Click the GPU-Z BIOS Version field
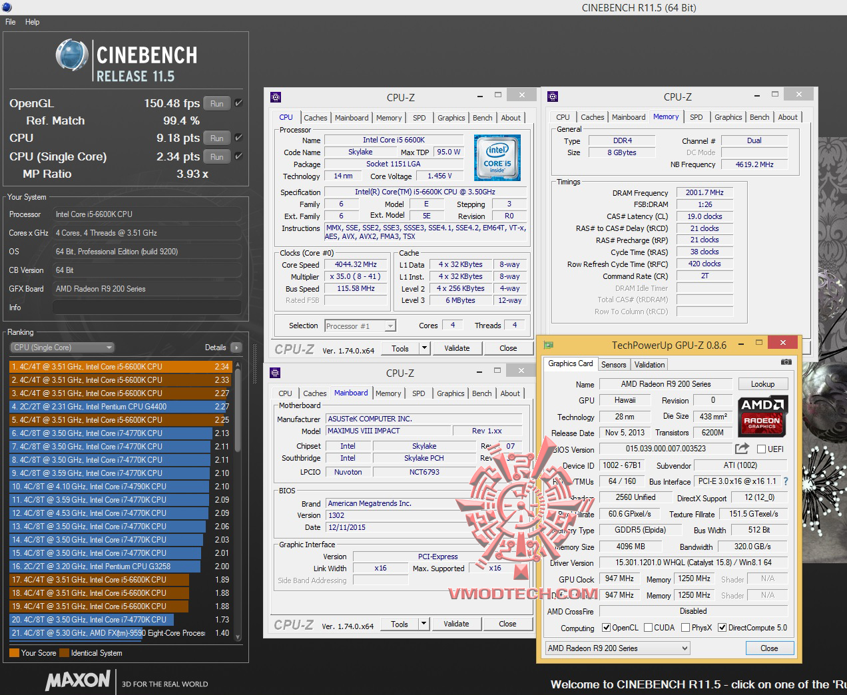Image resolution: width=847 pixels, height=695 pixels. click(x=665, y=449)
